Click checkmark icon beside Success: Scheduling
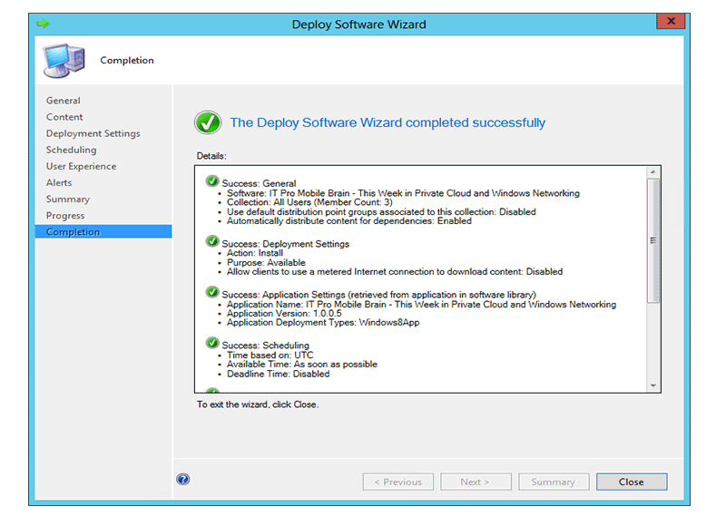This screenshot has height=516, width=726. (212, 343)
